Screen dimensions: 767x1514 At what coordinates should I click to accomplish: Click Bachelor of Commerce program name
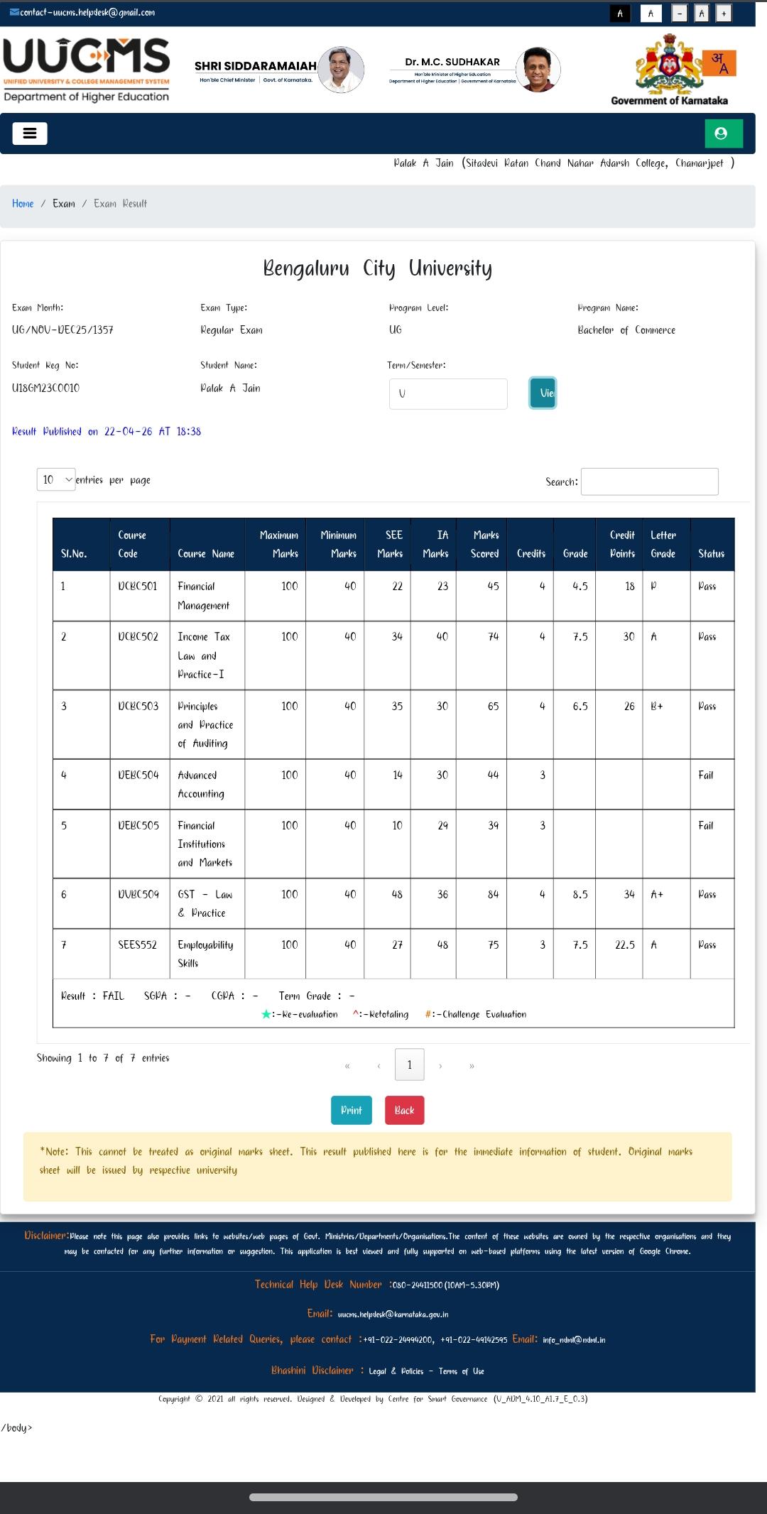(x=626, y=330)
